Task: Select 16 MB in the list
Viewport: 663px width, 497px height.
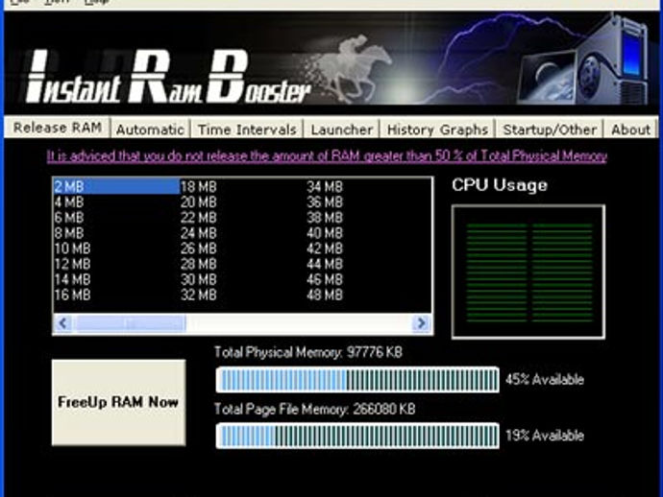Action: tap(72, 296)
